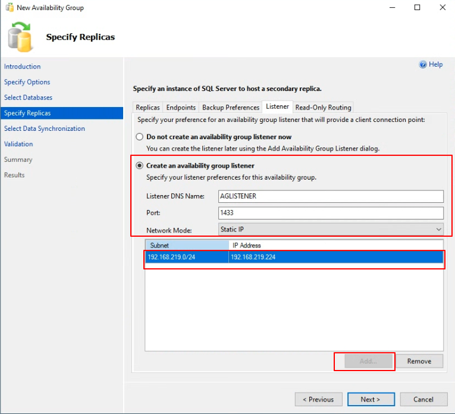Go to the Select Databases page
The image size is (455, 414).
coord(28,98)
